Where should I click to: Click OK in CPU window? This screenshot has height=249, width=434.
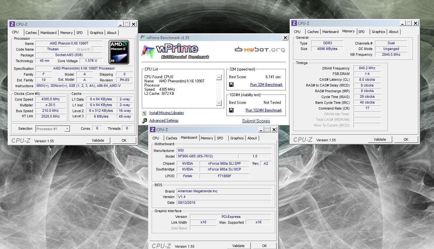(x=124, y=140)
